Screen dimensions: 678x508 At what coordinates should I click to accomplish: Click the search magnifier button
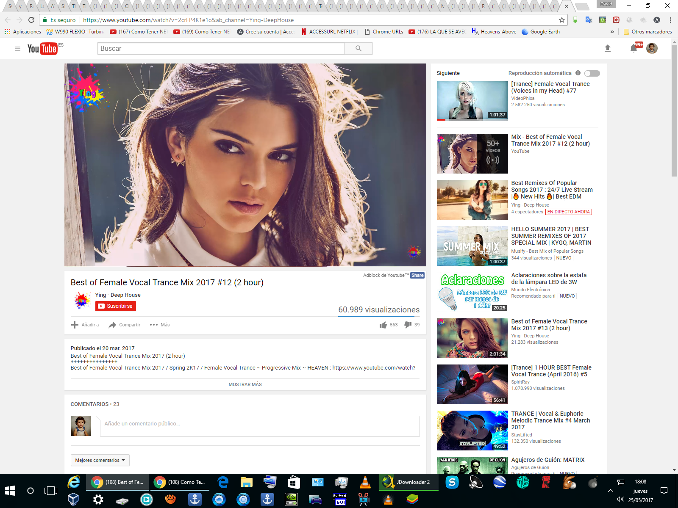[358, 49]
